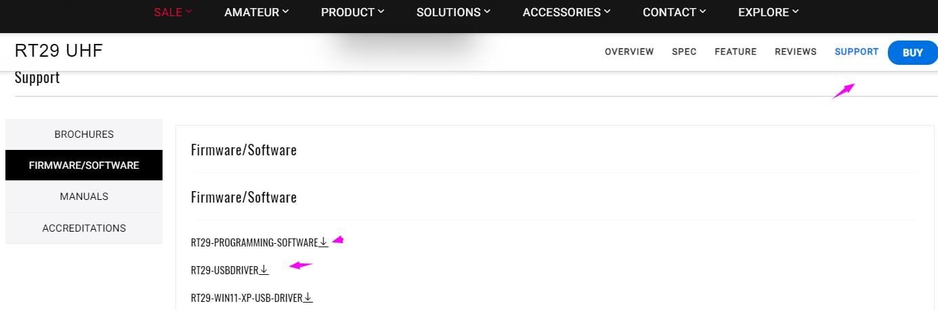Select the FIRMWARE/SOFTWARE sidebar tab

84,165
